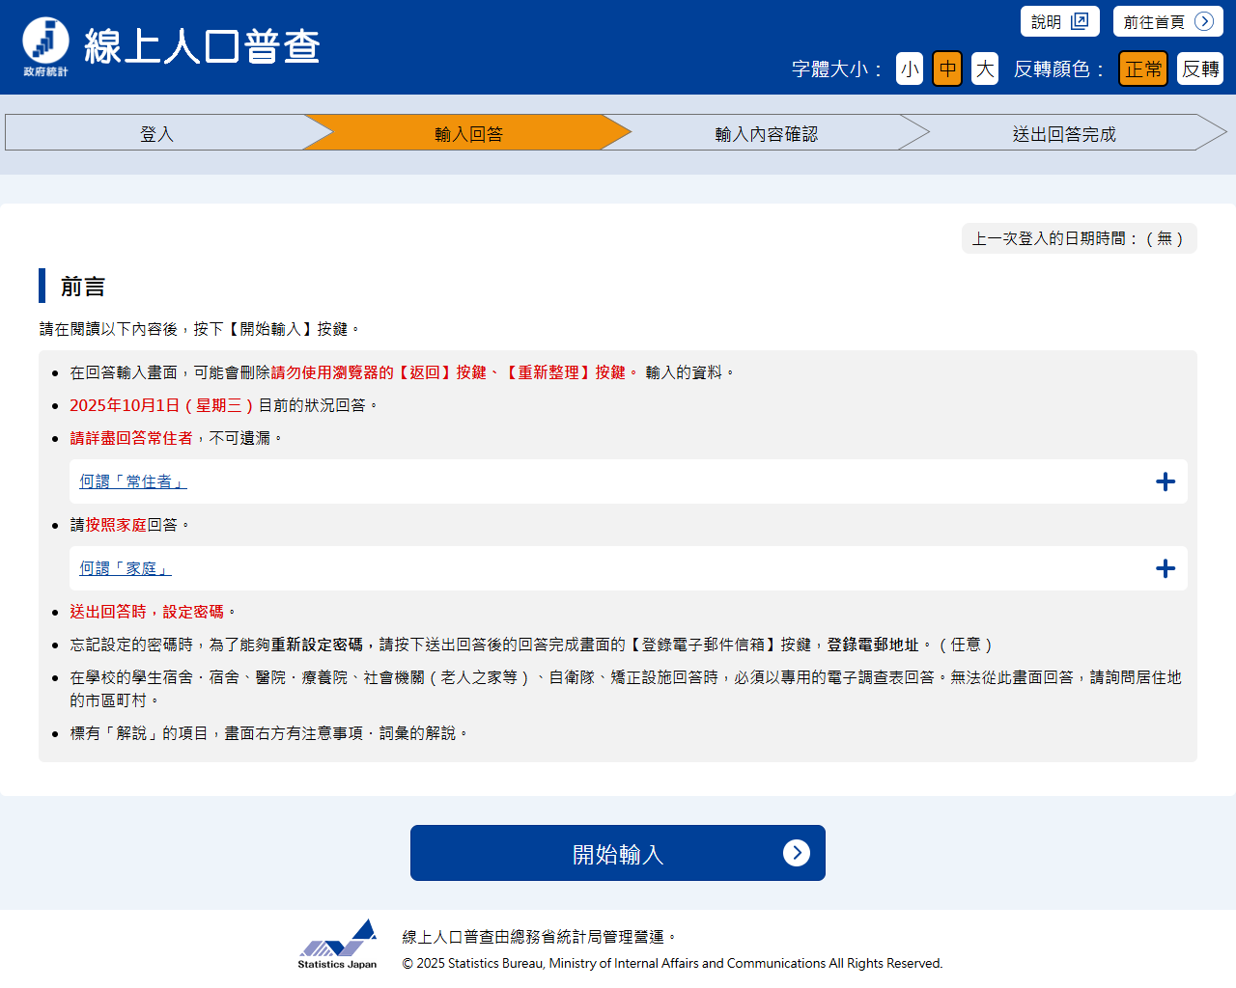This screenshot has width=1236, height=988.
Task: Click the 政府統計 logo icon
Action: coord(45,45)
